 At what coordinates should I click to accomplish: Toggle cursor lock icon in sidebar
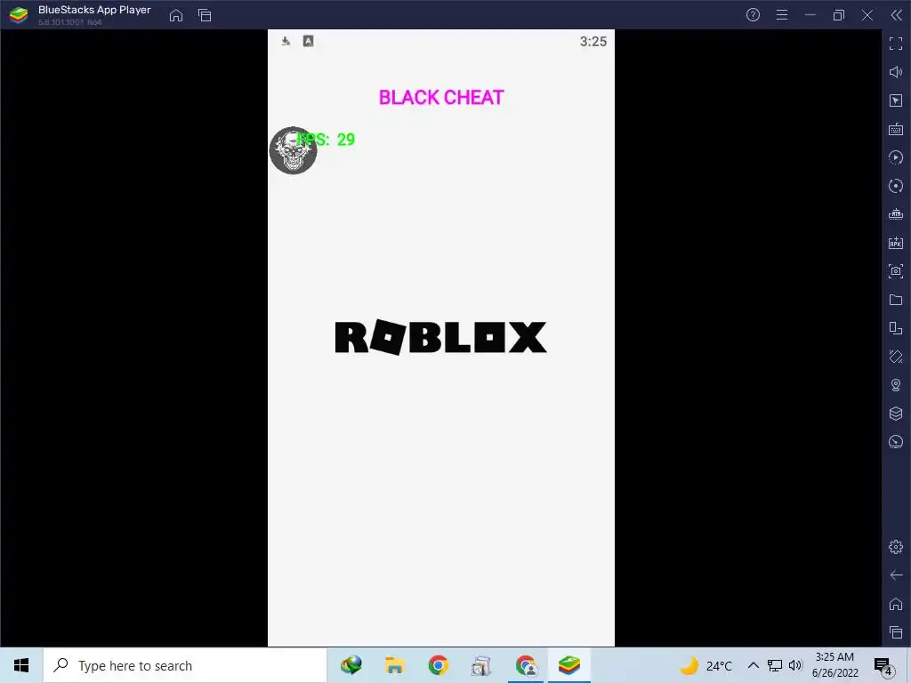[896, 100]
